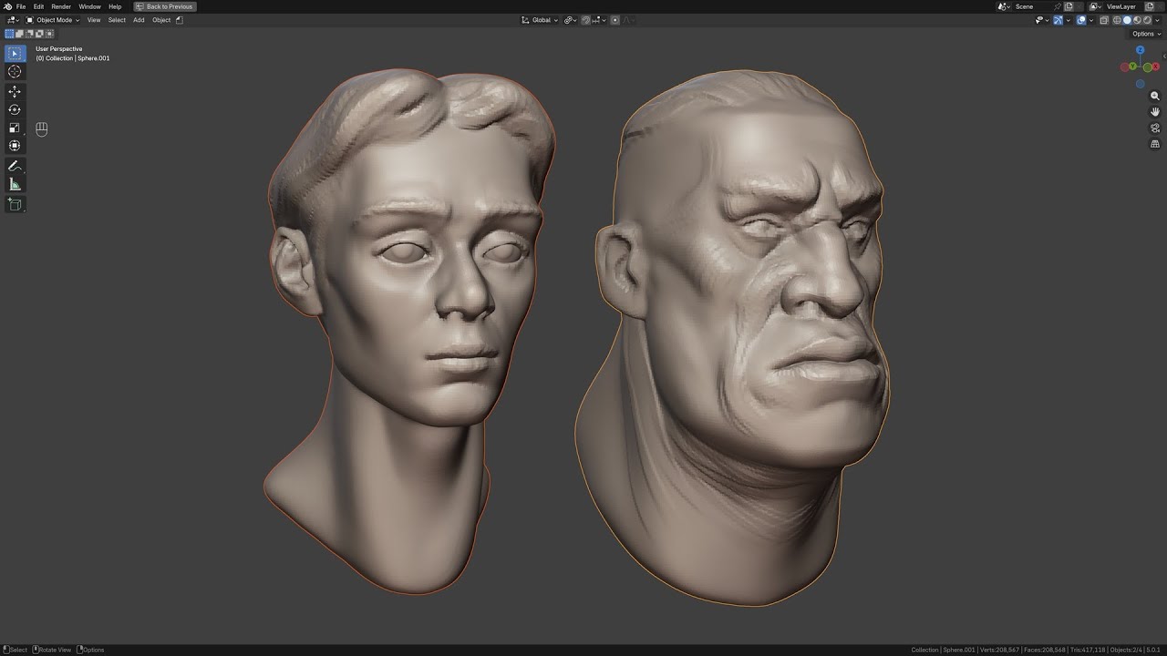Select the Add Cube tool
Viewport: 1167px width, 656px height.
[15, 205]
